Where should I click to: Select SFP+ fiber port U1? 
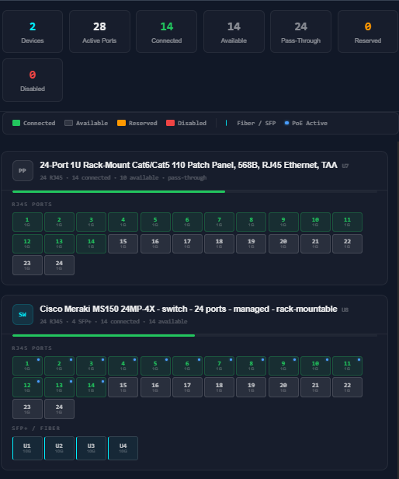pyautogui.click(x=27, y=448)
